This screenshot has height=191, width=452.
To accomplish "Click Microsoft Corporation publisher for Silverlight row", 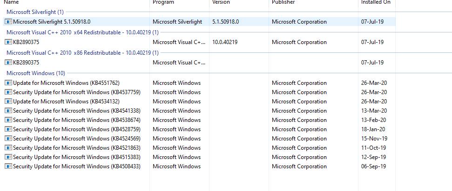I will point(299,21).
